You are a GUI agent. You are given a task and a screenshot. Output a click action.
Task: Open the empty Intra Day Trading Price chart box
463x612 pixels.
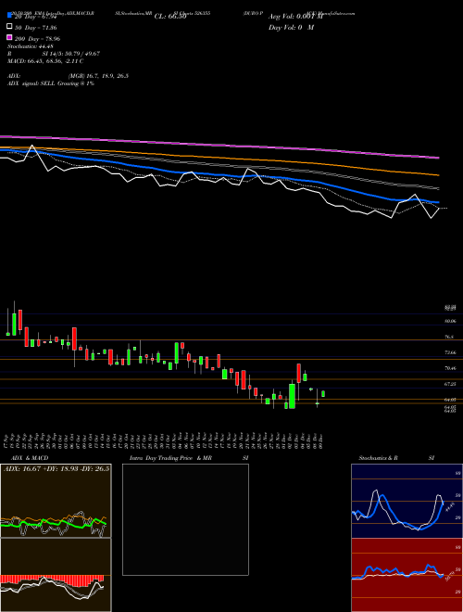185,519
